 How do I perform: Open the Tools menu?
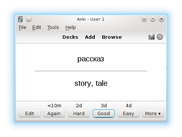(53, 27)
